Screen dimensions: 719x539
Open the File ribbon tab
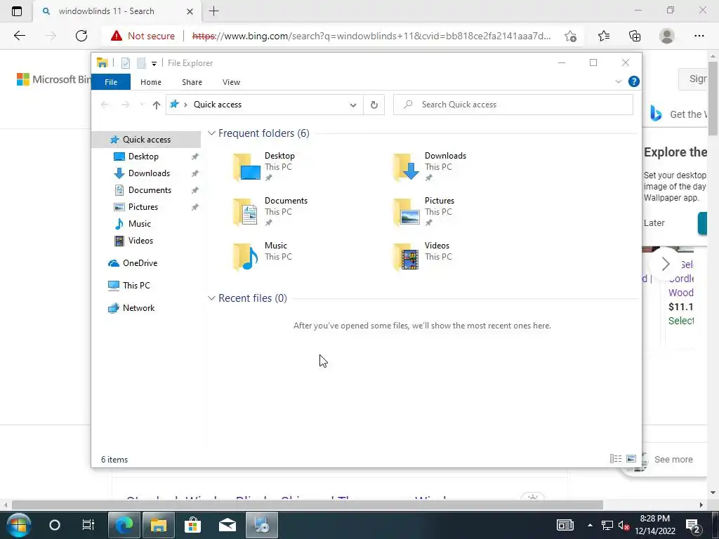click(111, 82)
